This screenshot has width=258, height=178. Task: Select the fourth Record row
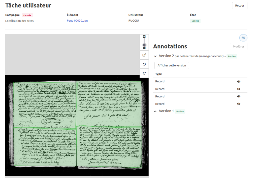click(160, 104)
